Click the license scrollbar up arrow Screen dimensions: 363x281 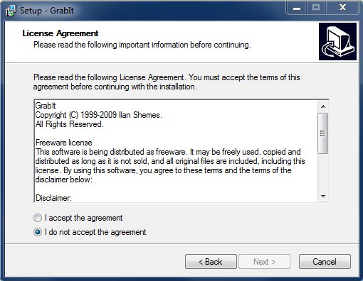323,106
